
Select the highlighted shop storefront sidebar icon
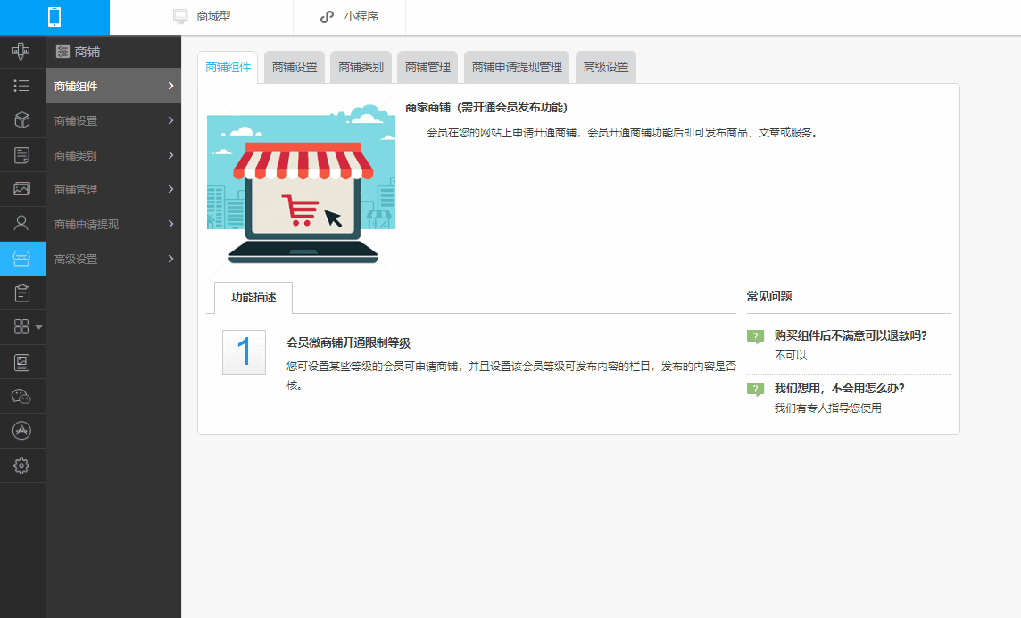click(23, 259)
